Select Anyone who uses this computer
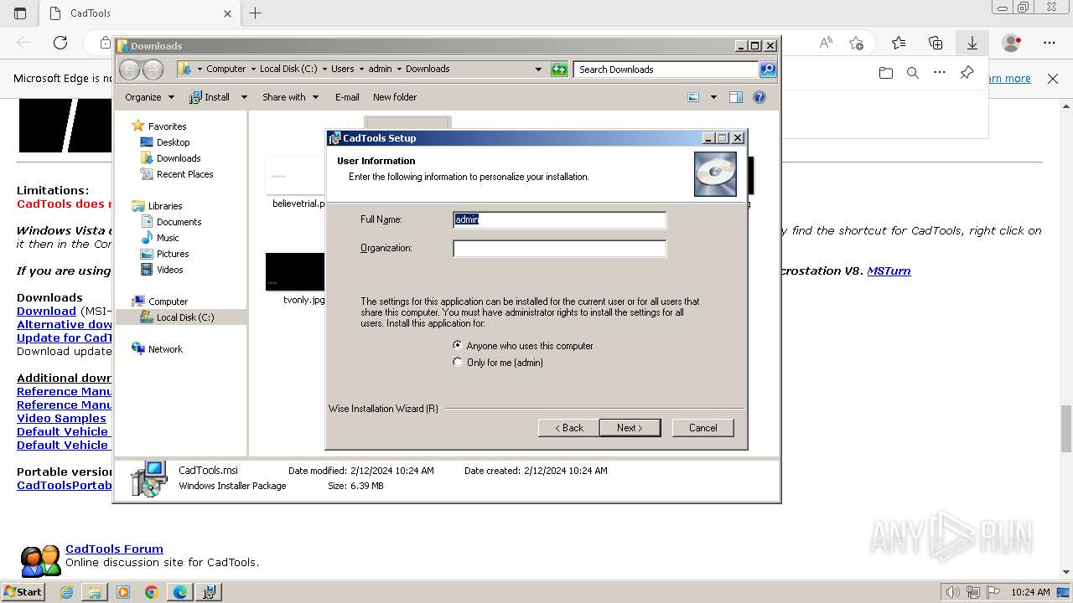This screenshot has width=1073, height=603. click(524, 346)
